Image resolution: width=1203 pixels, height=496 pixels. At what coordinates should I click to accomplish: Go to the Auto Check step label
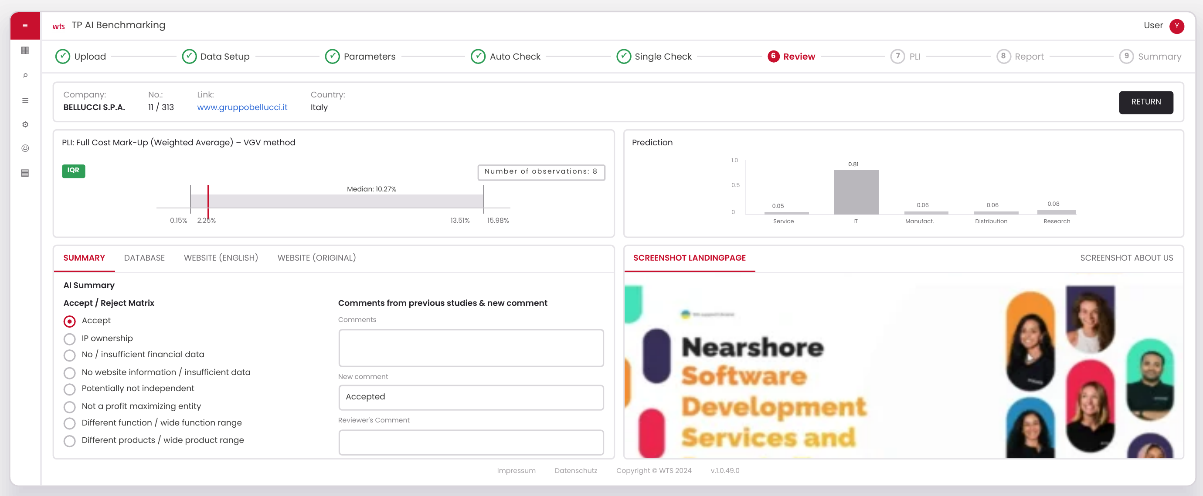tap(515, 57)
